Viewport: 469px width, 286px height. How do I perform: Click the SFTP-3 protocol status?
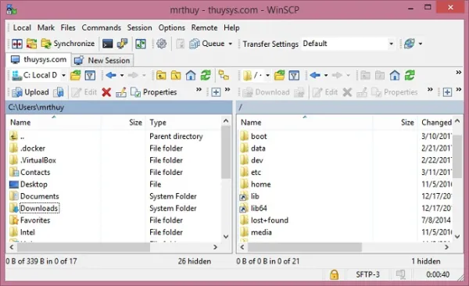point(367,274)
